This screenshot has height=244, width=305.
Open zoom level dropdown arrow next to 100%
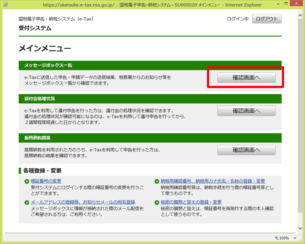tap(295, 238)
